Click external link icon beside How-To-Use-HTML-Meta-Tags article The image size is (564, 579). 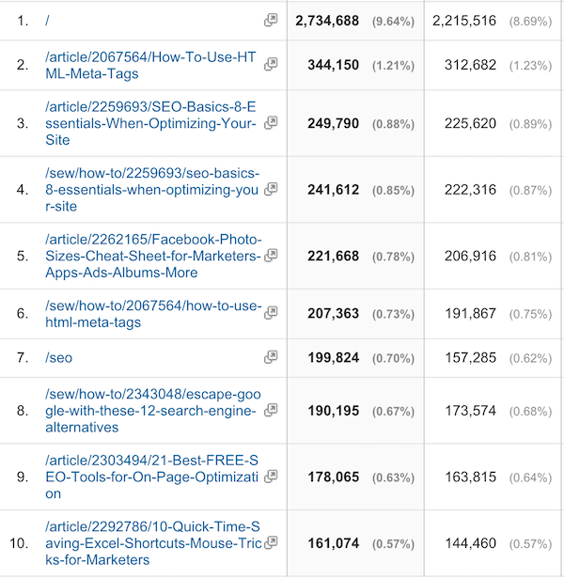(271, 64)
